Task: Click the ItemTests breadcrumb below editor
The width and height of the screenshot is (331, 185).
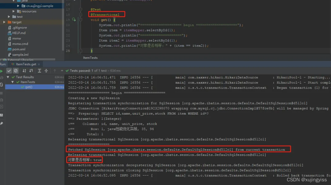Action: tap(90, 58)
